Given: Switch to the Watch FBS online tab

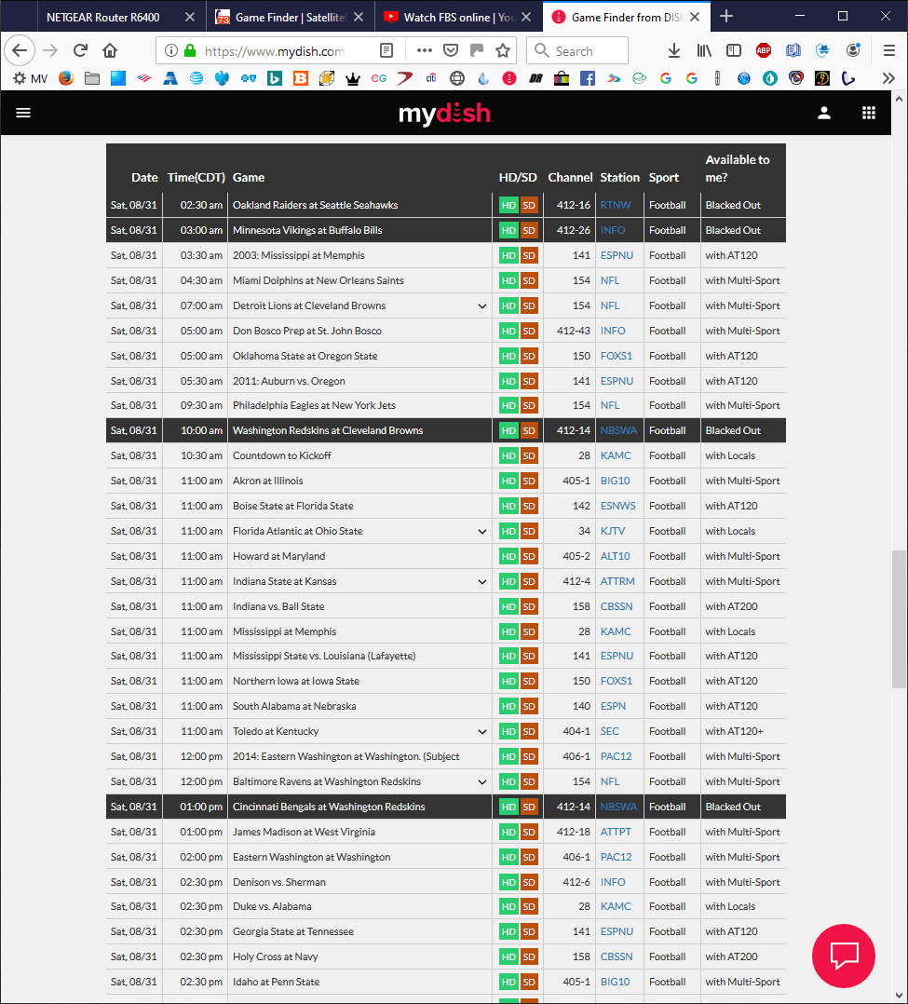Looking at the screenshot, I should click(x=458, y=17).
